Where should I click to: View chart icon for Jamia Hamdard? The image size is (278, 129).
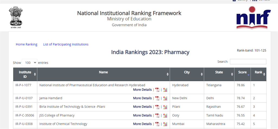(165, 98)
